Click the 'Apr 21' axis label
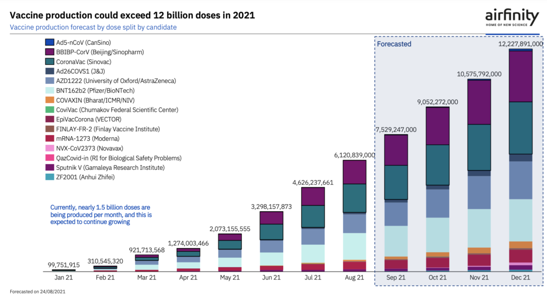The width and height of the screenshot is (547, 294). pos(188,277)
